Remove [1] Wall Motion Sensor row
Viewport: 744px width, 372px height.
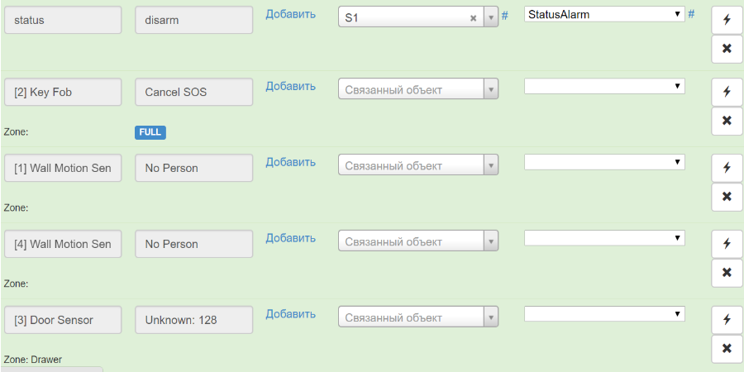pyautogui.click(x=727, y=197)
